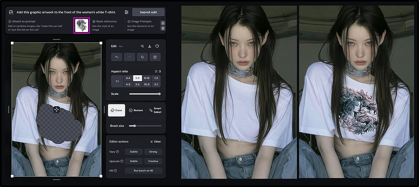Open the three-line options icon in the Edit header
The height and width of the screenshot is (187, 419).
tap(142, 46)
